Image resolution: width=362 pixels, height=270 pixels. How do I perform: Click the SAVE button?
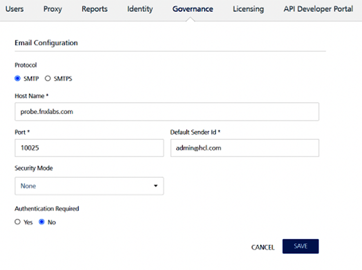tap(300, 247)
